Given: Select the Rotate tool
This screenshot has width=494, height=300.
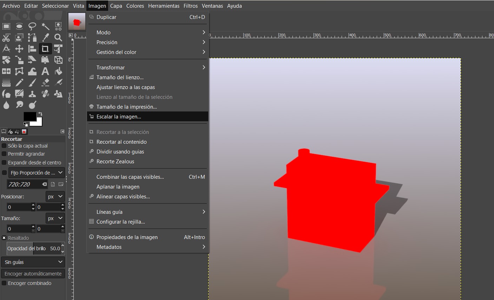Looking at the screenshot, I should click(6, 60).
